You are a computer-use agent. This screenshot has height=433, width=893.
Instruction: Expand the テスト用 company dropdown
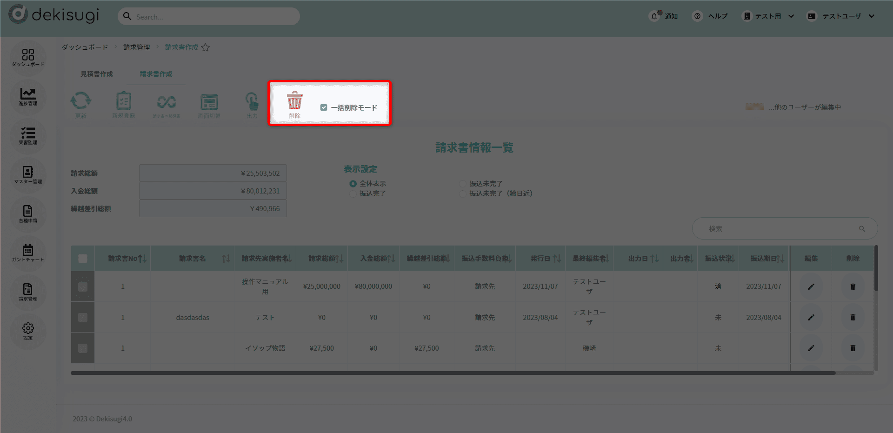coord(791,16)
